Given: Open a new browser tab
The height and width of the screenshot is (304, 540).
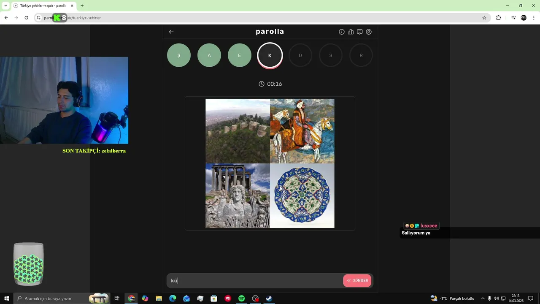Looking at the screenshot, I should point(82,5).
